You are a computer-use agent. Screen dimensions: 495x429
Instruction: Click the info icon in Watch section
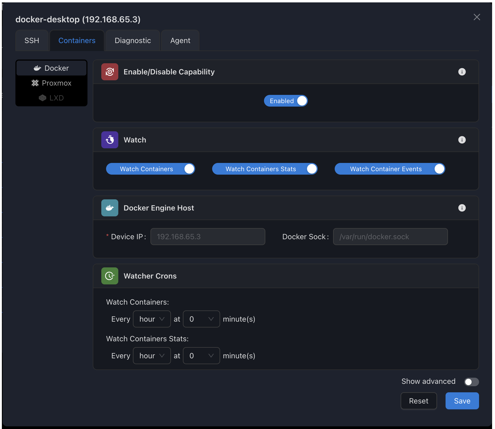point(462,140)
